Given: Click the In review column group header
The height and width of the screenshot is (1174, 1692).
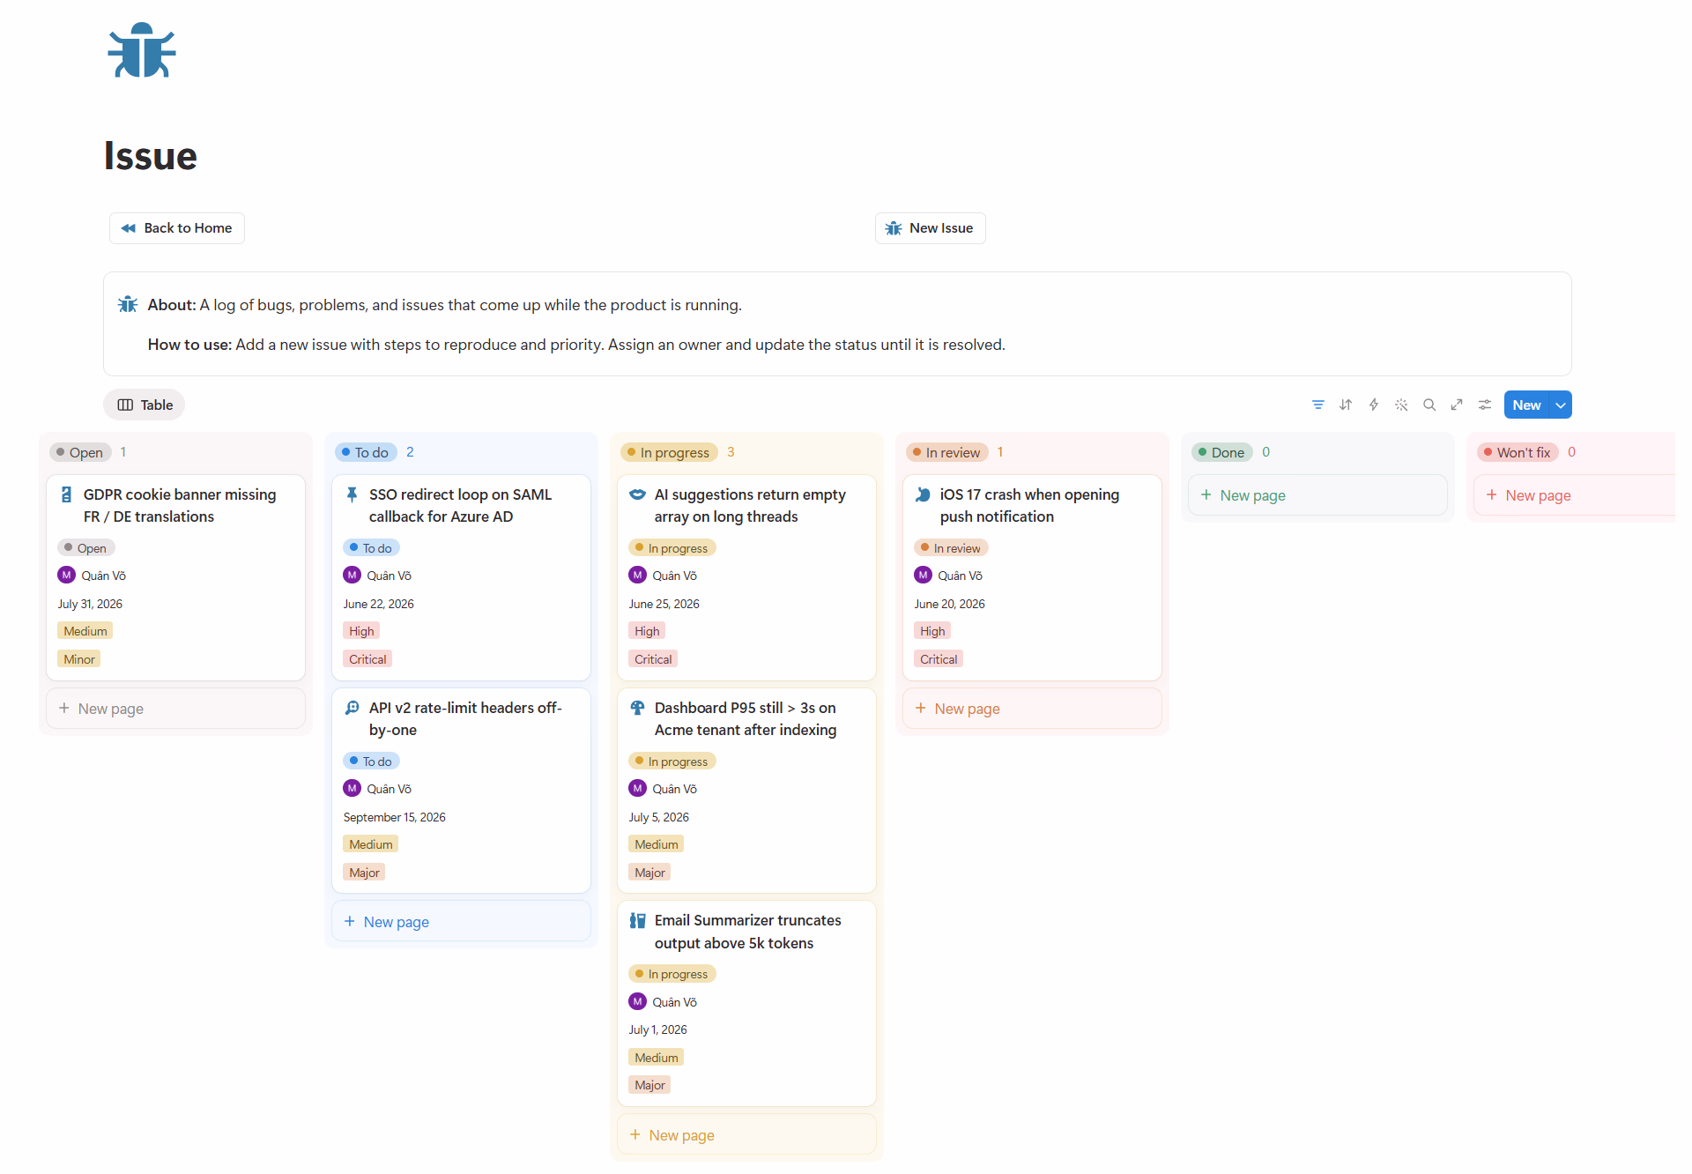Looking at the screenshot, I should 947,452.
